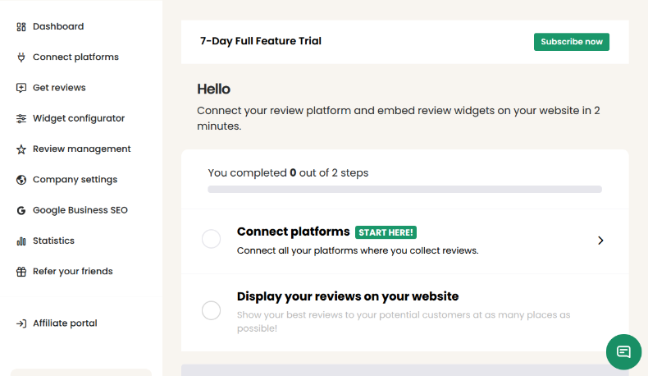The width and height of the screenshot is (648, 376).
Task: Click the Statistics bar chart icon
Action: (21, 241)
